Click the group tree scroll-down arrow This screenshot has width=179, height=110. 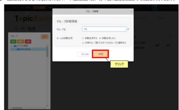(47, 106)
